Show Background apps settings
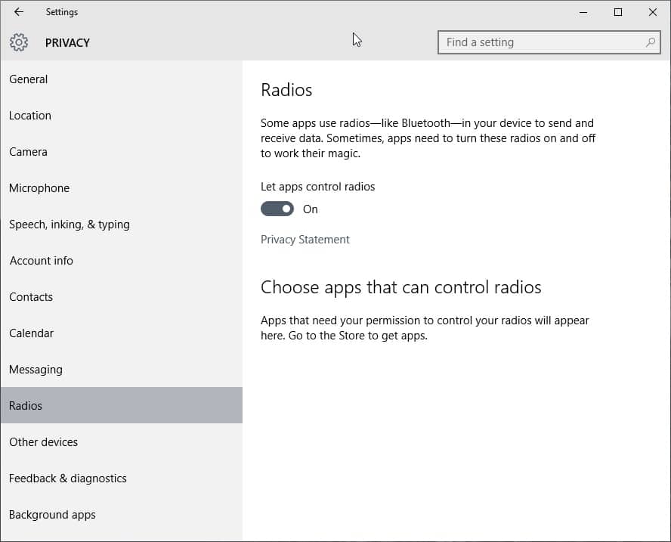This screenshot has height=542, width=671. pos(52,515)
